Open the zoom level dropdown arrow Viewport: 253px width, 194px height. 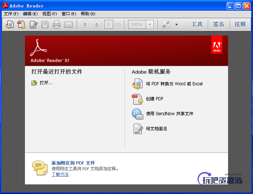pos(150,25)
